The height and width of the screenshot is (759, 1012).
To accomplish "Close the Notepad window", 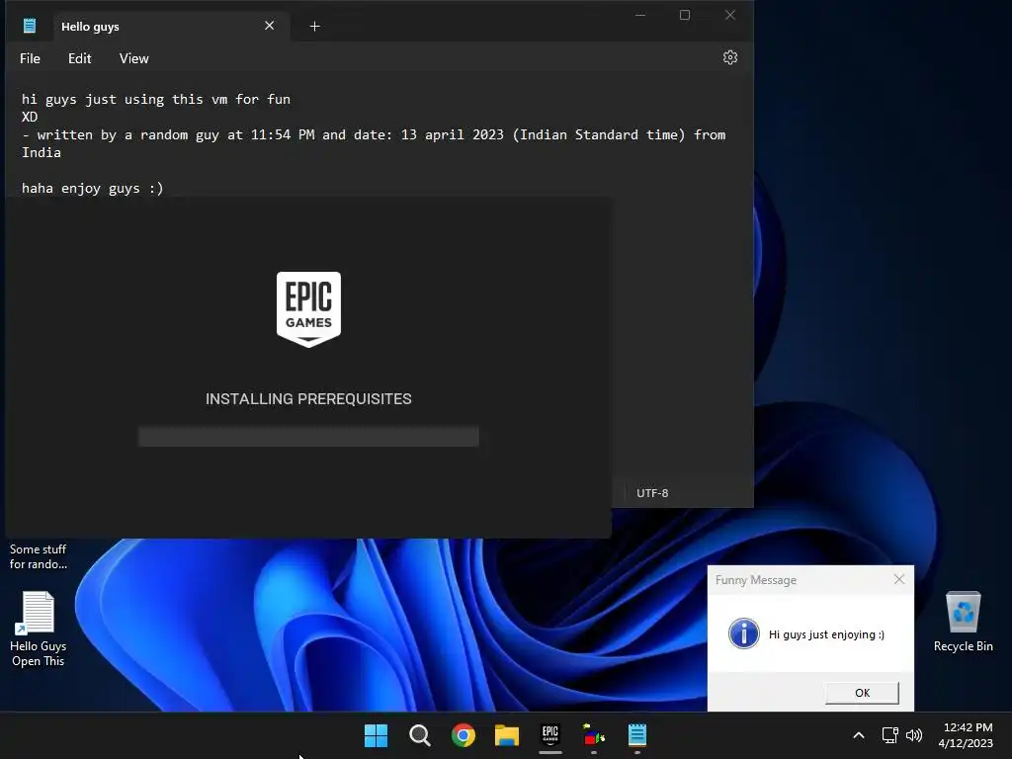I will pos(730,15).
